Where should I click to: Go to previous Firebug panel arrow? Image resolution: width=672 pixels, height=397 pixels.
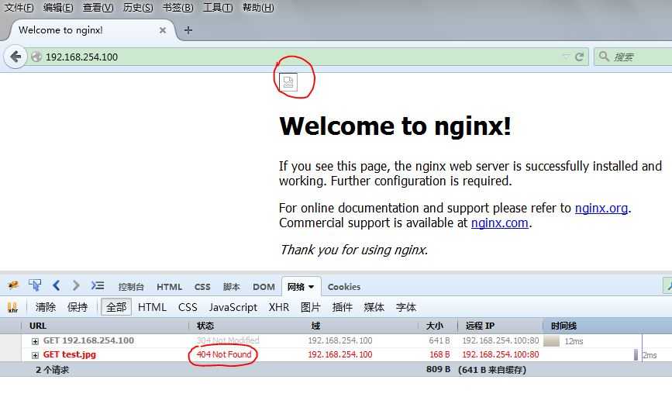[x=56, y=285]
